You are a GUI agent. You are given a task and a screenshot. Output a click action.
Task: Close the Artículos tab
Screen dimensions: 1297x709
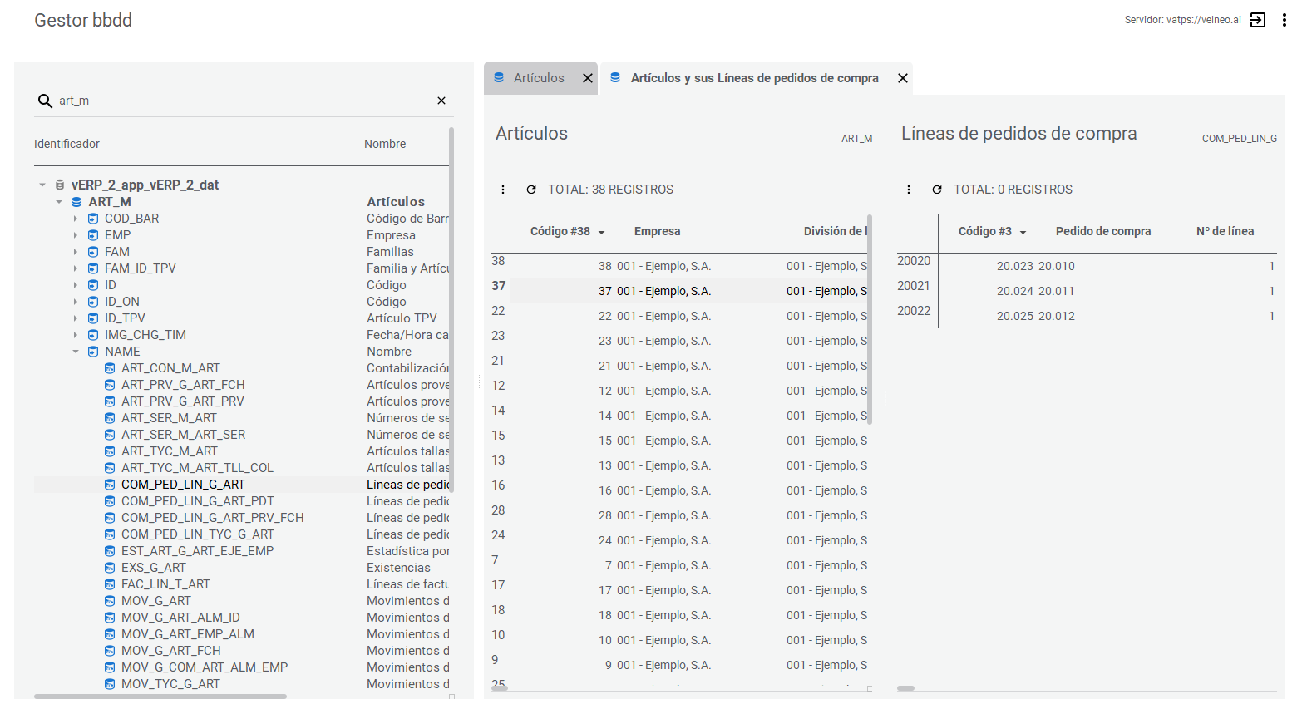(588, 78)
